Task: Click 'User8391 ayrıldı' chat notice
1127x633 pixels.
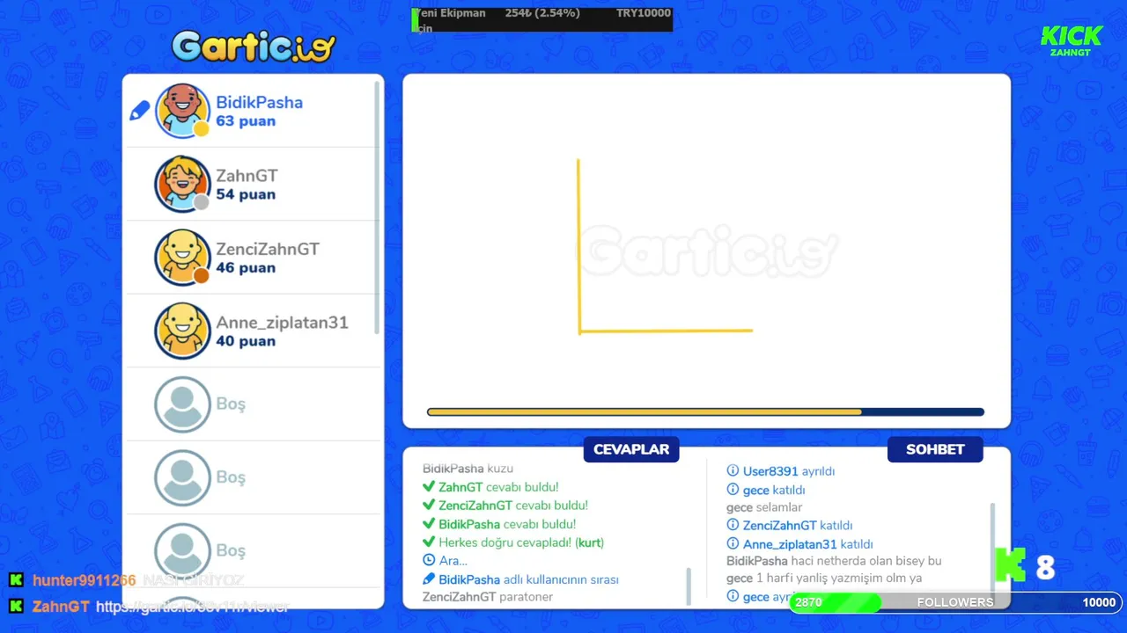Action: click(789, 471)
